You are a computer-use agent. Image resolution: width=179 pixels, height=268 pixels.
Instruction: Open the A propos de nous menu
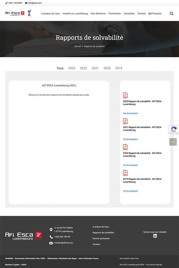(x=51, y=13)
